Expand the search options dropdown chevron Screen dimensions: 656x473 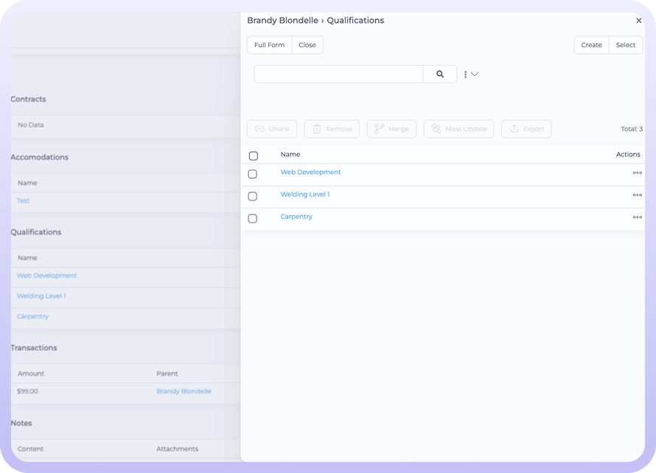(474, 74)
